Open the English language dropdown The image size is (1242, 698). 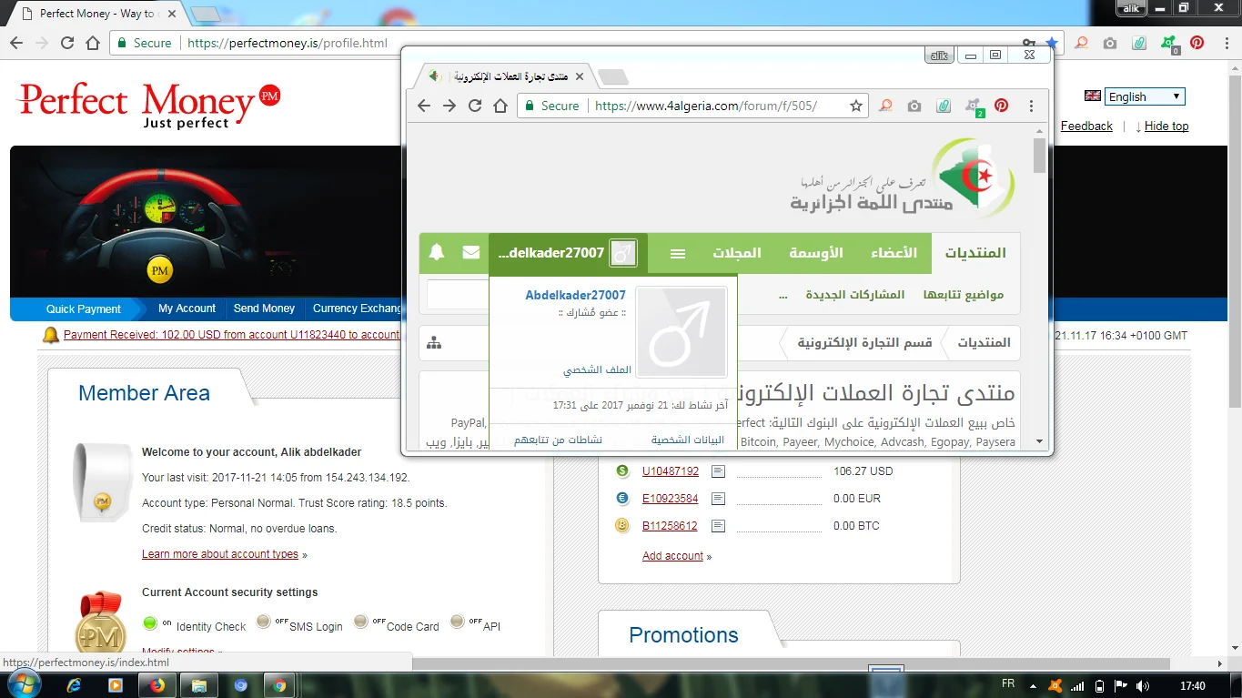(x=1145, y=96)
